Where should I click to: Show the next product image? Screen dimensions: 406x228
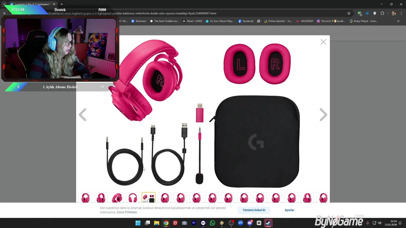coord(323,115)
